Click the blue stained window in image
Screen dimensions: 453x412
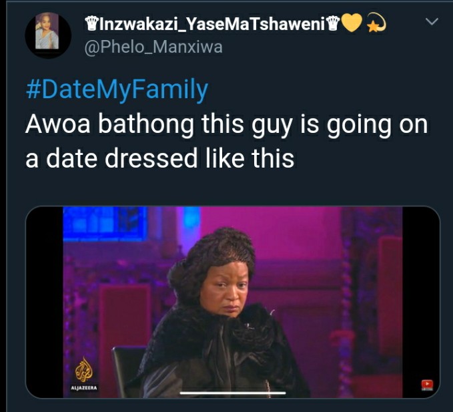click(105, 224)
